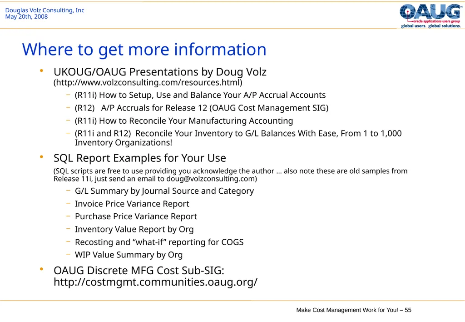This screenshot has height=322, width=465.
Task: Select 'Inventory Value Report by Org' item
Action: (x=134, y=229)
